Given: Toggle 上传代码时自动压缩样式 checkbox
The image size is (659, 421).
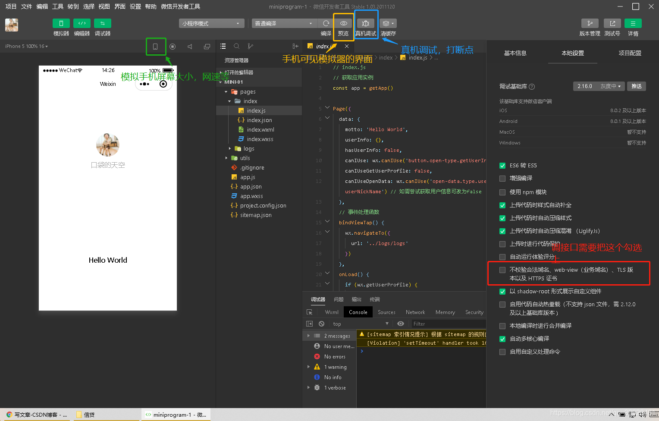Looking at the screenshot, I should coord(502,218).
